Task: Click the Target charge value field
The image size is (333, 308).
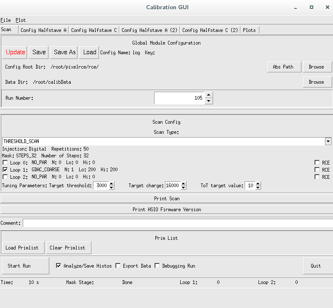Action: point(173,186)
